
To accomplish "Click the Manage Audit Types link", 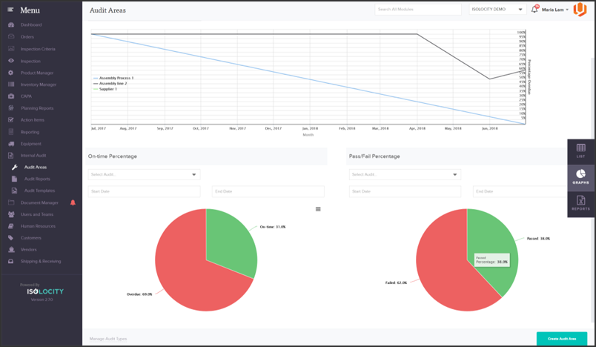I will (x=108, y=339).
